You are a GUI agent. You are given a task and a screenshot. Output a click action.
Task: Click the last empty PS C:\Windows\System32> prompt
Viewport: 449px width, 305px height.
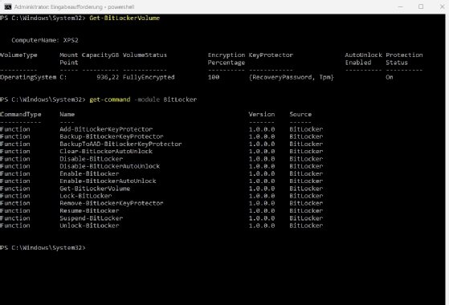point(43,248)
